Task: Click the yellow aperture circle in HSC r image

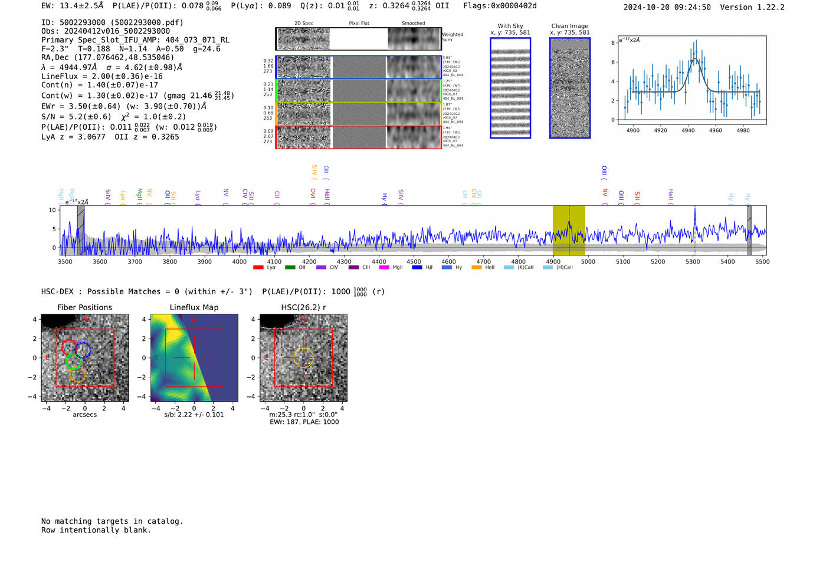Action: click(x=303, y=358)
